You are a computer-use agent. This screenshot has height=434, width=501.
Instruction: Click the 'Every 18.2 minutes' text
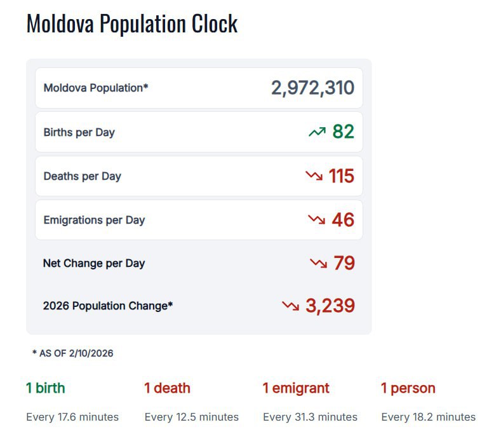coord(428,417)
